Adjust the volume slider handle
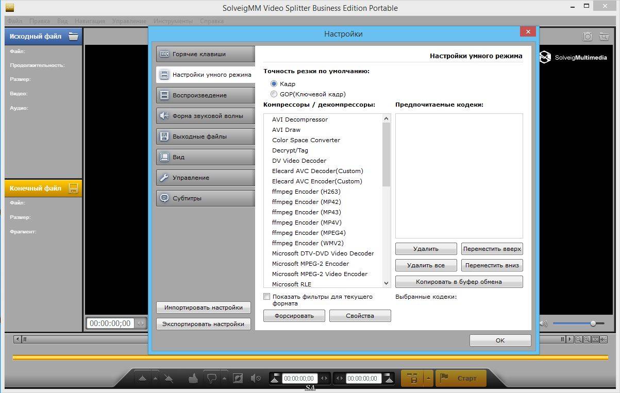620x393 pixels. (x=593, y=323)
